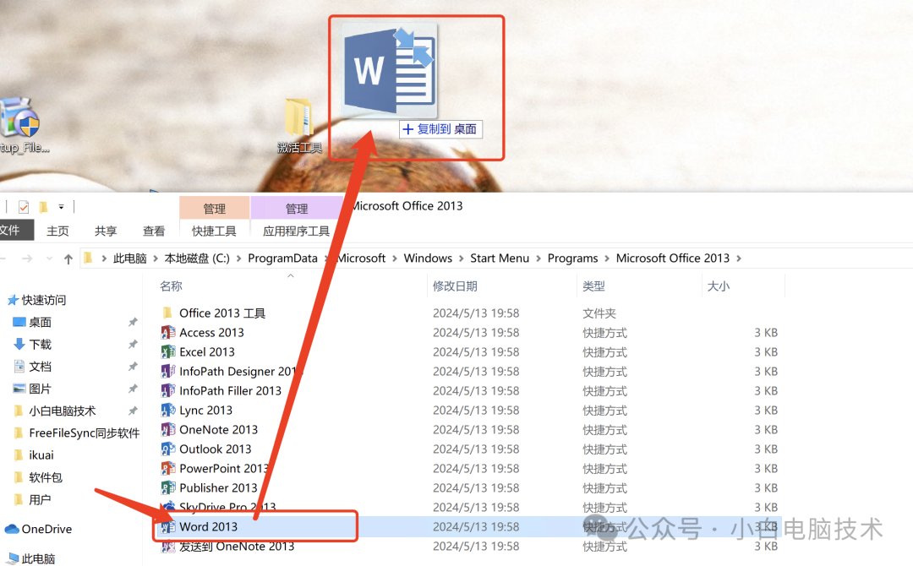Open the Access 2013 shortcut icon
This screenshot has height=566, width=913.
point(167,333)
